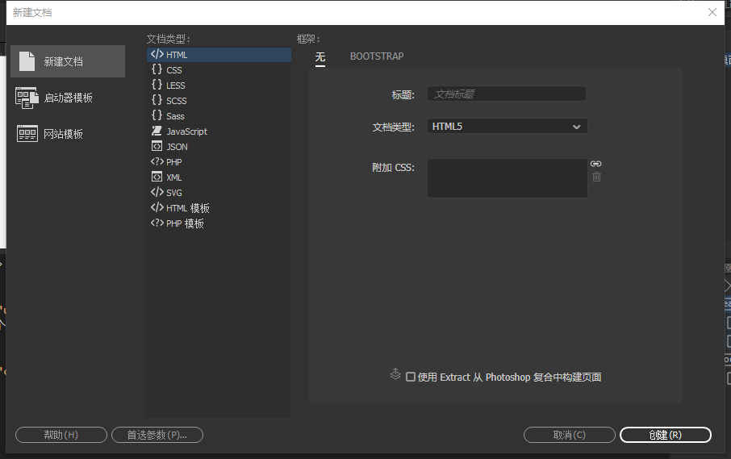The width and height of the screenshot is (731, 459).
Task: Choose SCSS document type
Action: tap(219, 101)
